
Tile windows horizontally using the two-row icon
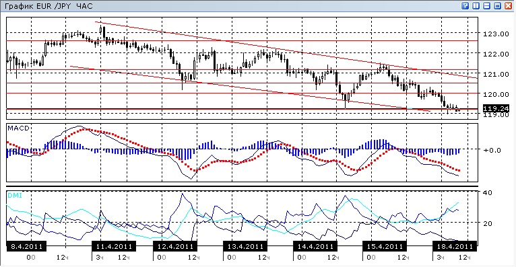487,5
